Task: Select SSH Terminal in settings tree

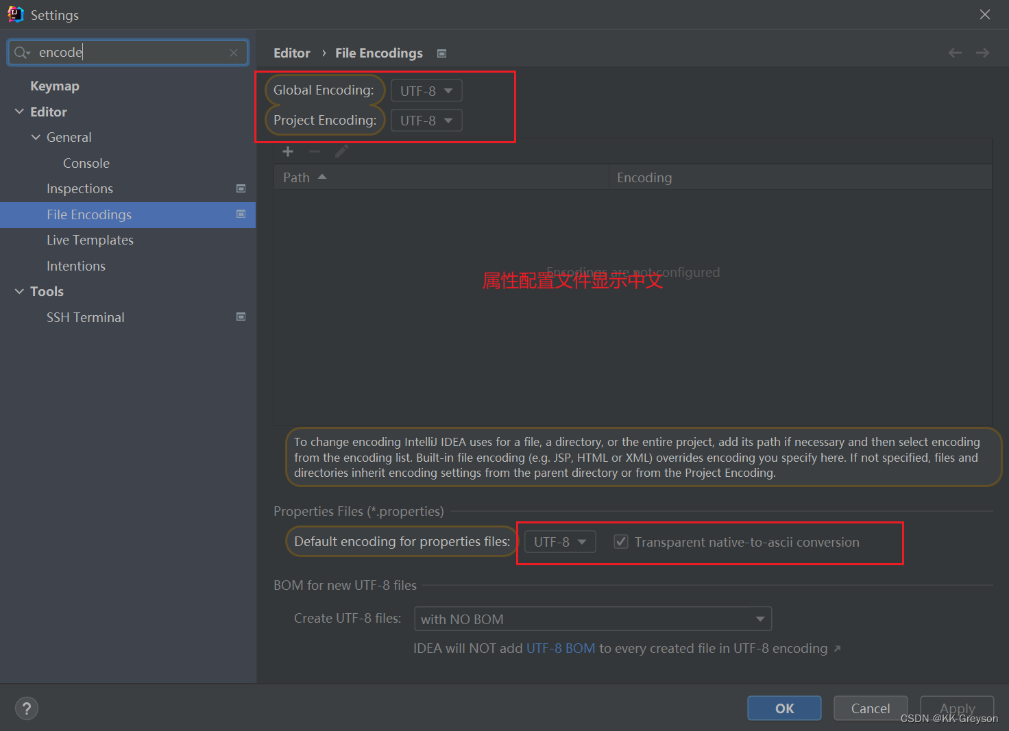Action: (x=86, y=317)
